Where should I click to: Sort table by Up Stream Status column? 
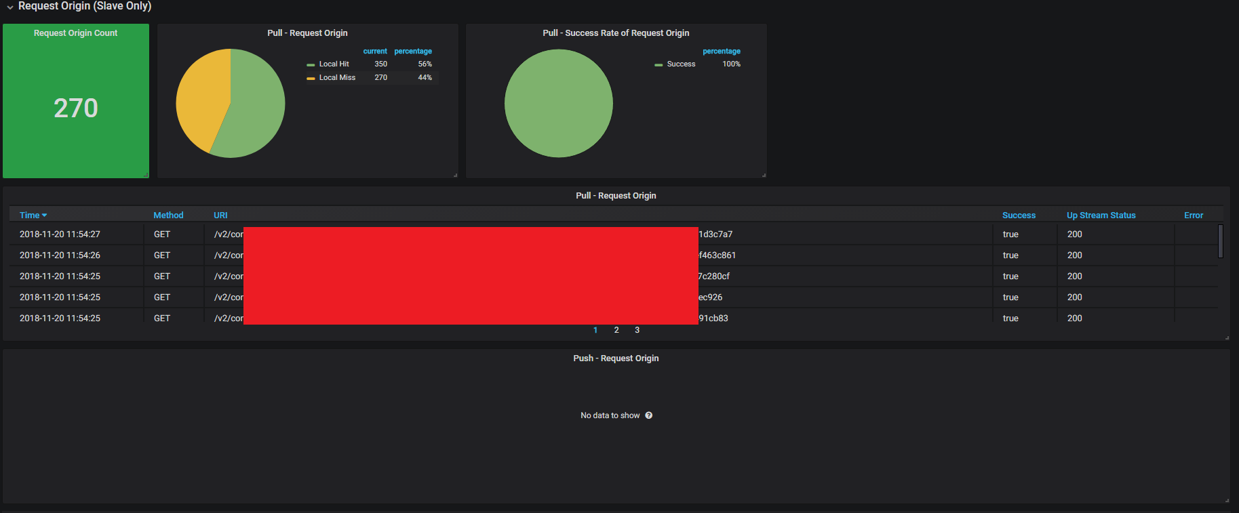coord(1101,216)
